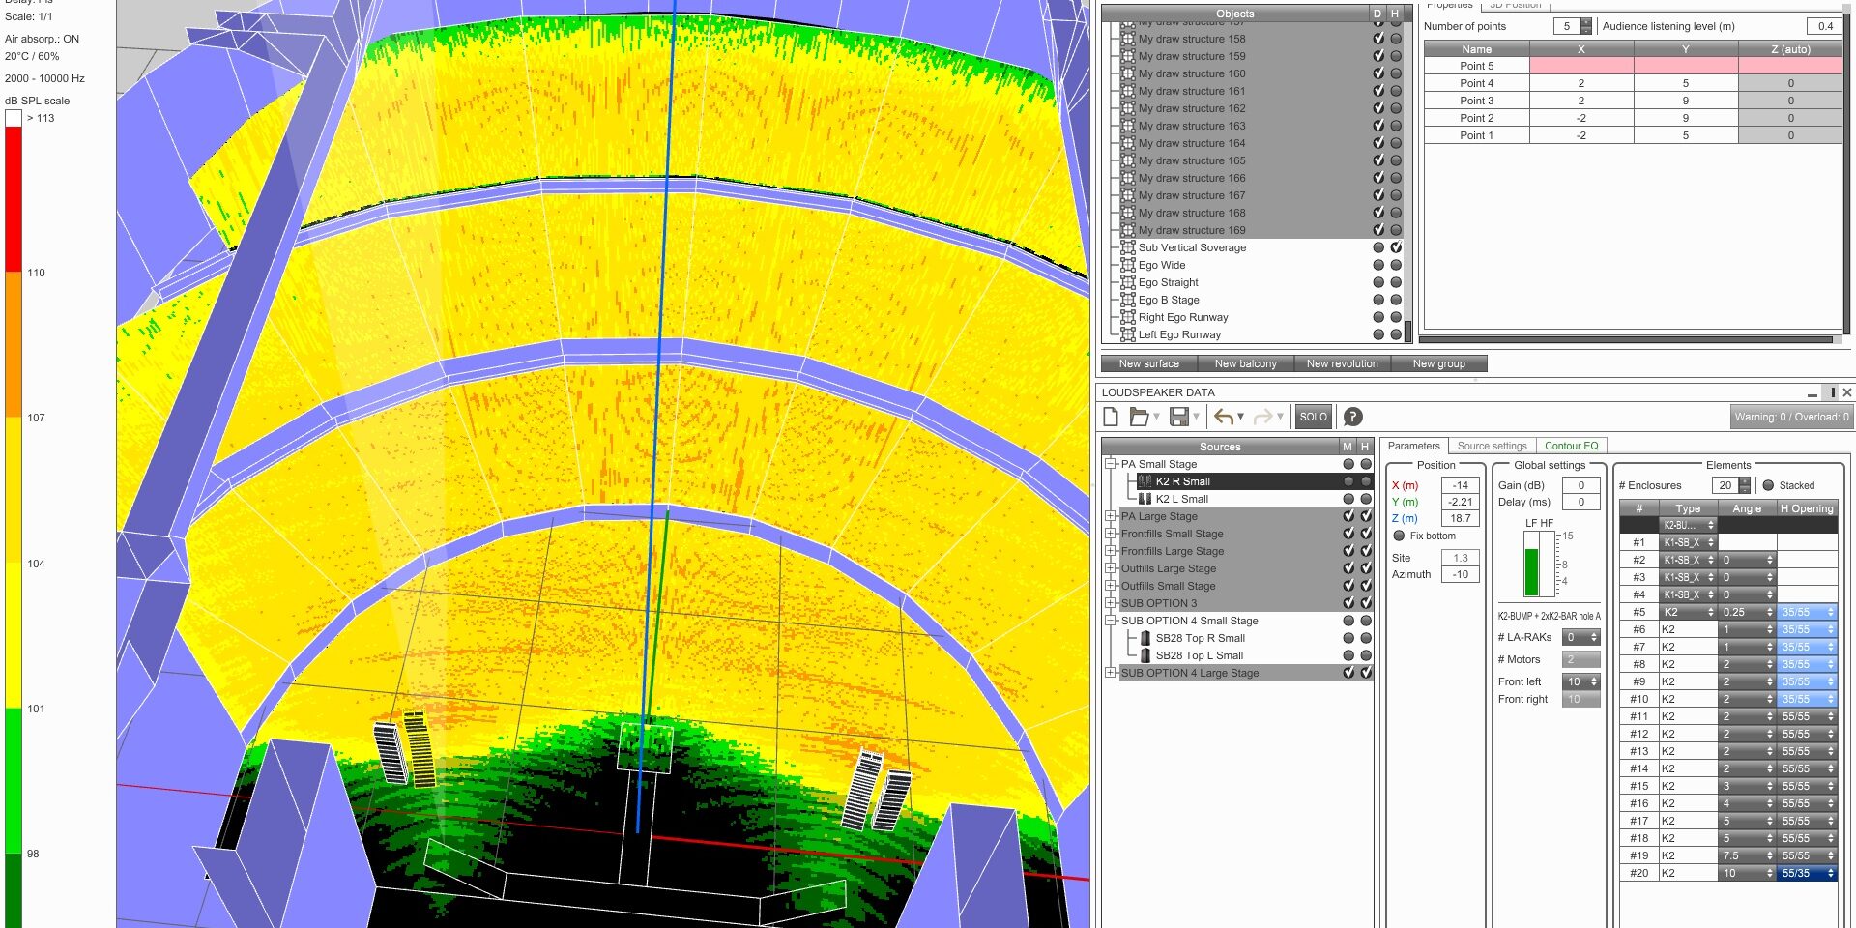1856x928 pixels.
Task: Switch to the Parameters tab
Action: tap(1413, 446)
